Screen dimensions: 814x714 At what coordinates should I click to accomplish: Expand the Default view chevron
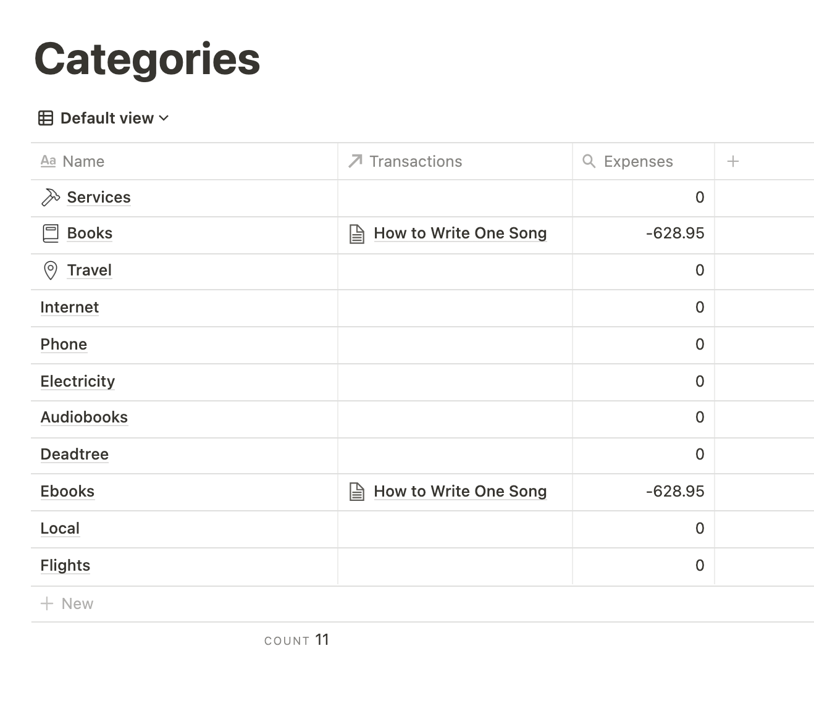(x=164, y=118)
